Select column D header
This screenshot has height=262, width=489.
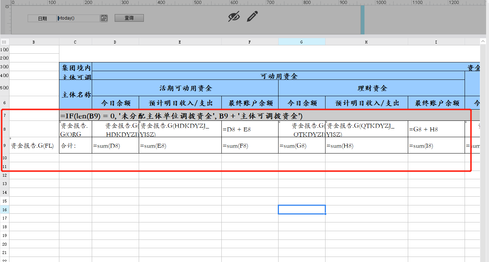[x=115, y=42]
